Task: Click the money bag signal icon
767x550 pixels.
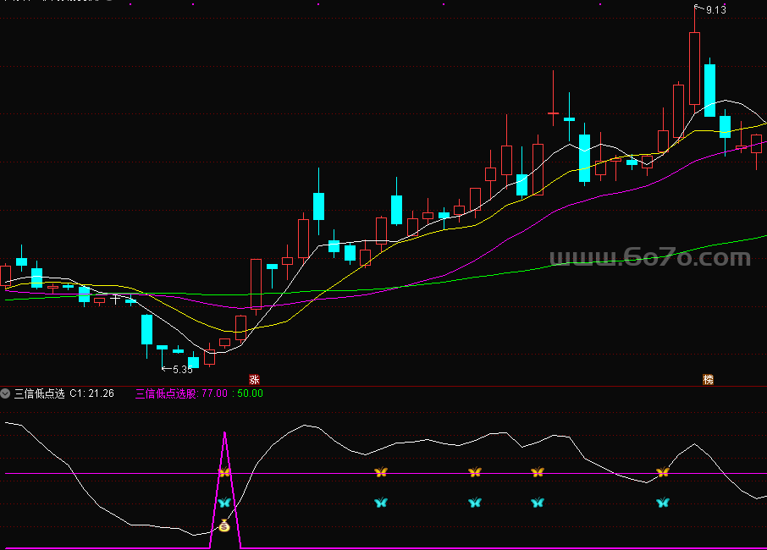Action: (223, 526)
